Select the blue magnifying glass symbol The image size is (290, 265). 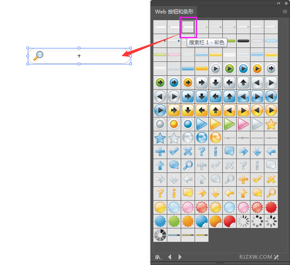(188, 165)
